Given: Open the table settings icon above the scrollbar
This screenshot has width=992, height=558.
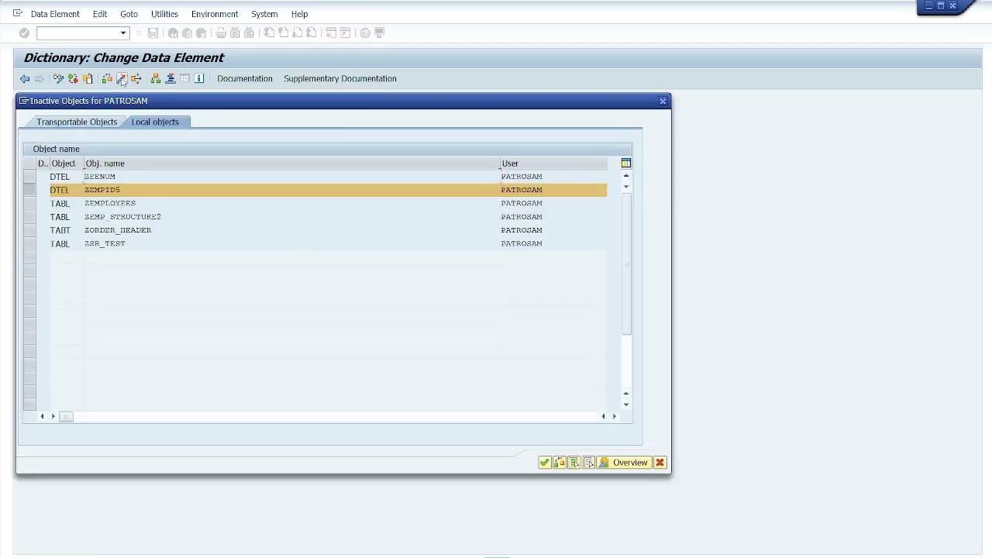Looking at the screenshot, I should point(625,163).
